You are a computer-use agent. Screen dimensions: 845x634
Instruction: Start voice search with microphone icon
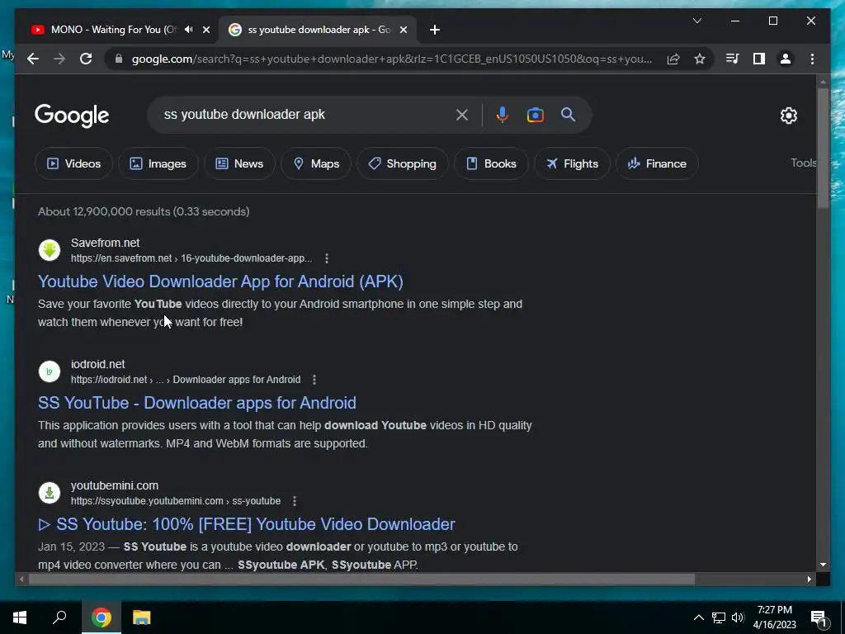click(503, 115)
